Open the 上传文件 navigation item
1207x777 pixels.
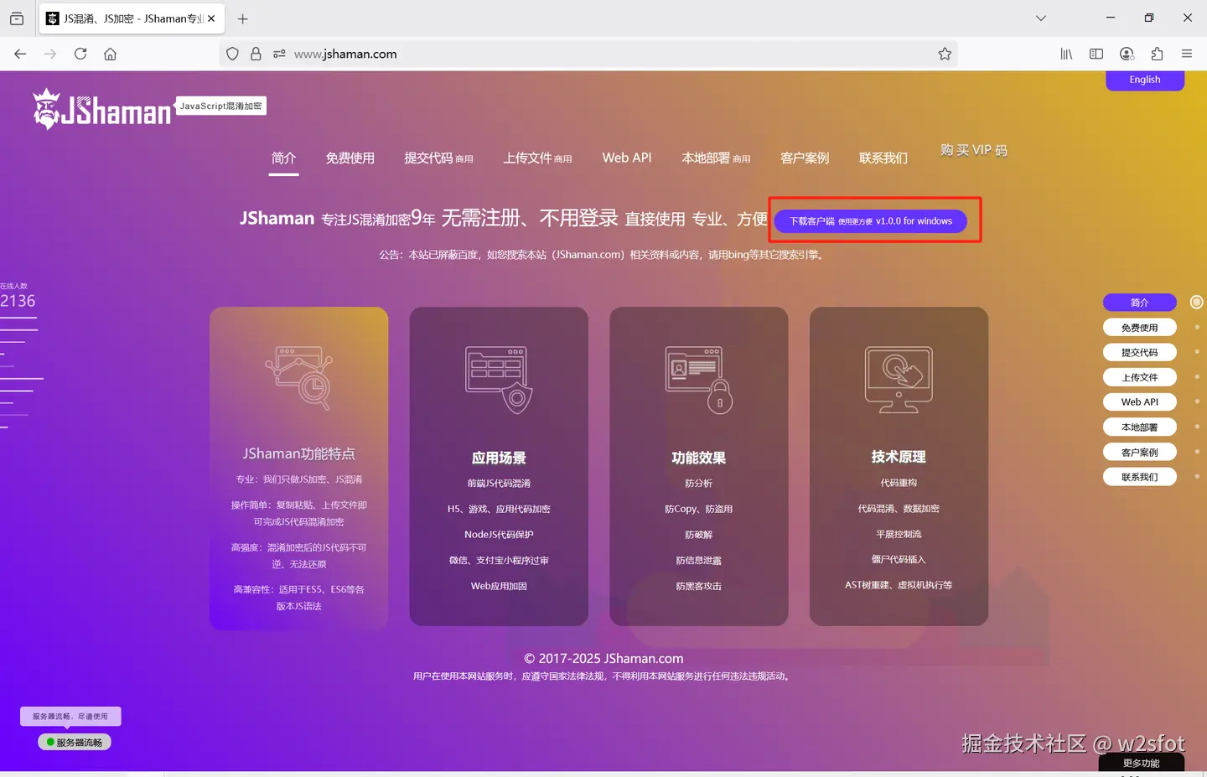(537, 158)
